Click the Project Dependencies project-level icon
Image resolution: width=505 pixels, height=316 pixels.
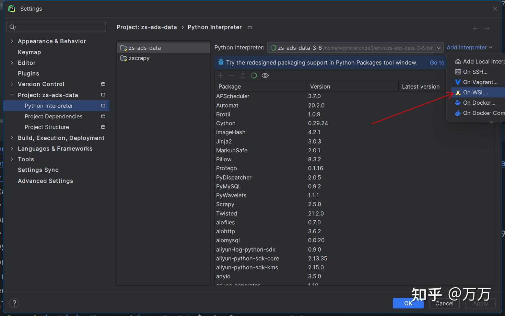103,116
